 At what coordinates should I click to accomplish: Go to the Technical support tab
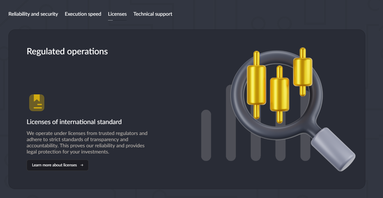153,14
